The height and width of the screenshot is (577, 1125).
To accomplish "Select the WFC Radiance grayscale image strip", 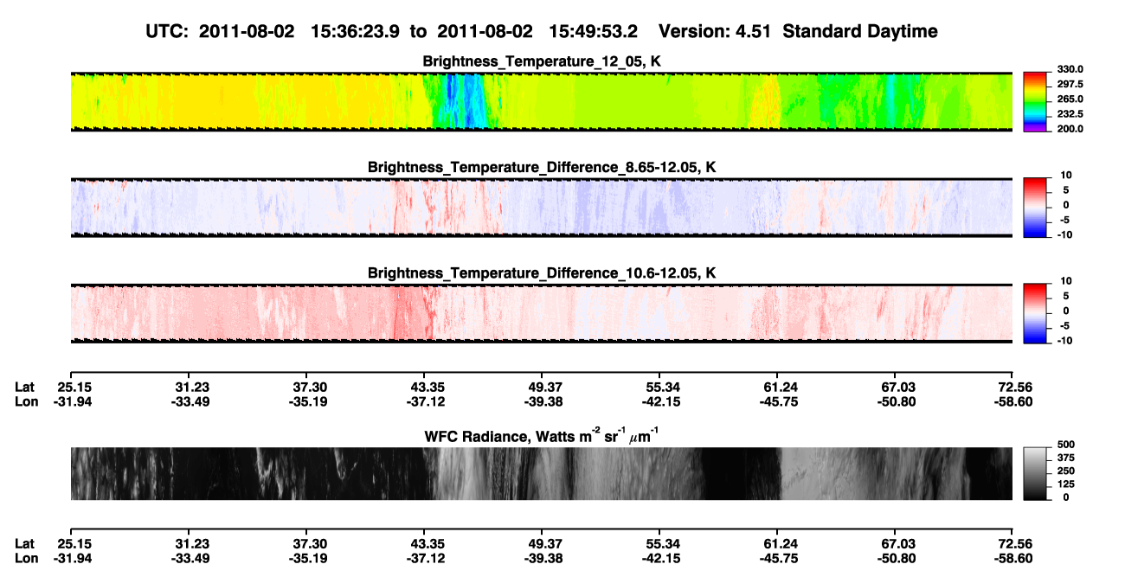I will [x=542, y=474].
